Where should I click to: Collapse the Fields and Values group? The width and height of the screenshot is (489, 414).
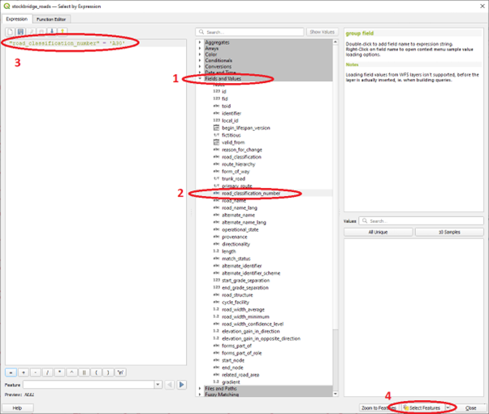pos(201,79)
